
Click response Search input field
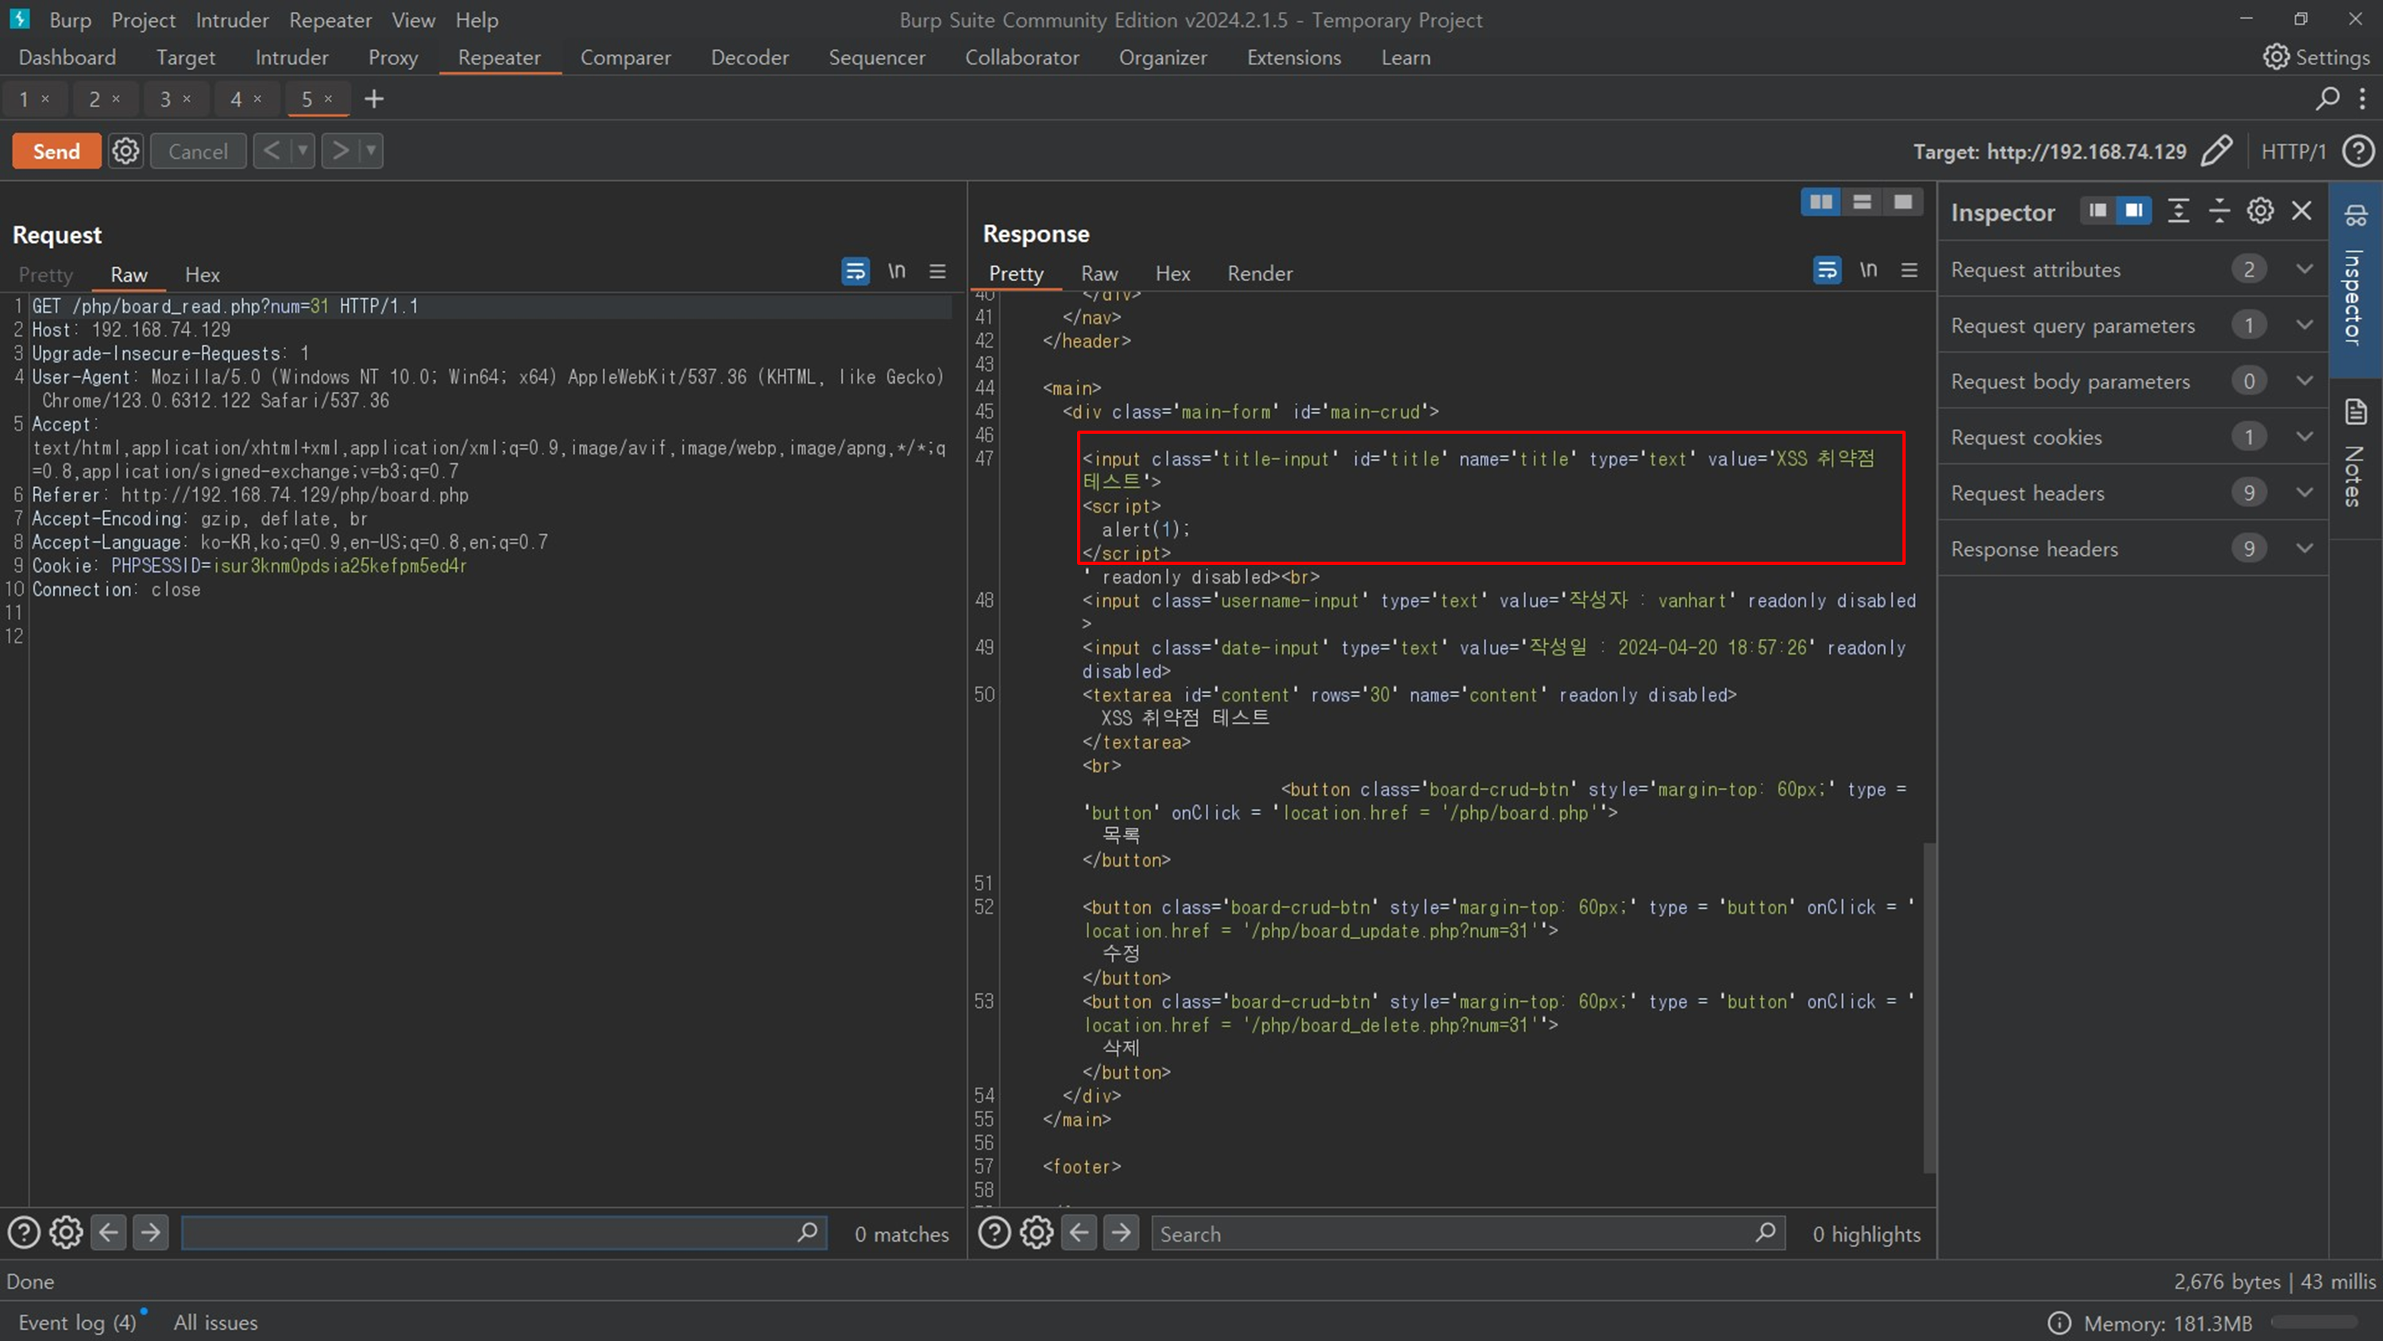click(1468, 1234)
